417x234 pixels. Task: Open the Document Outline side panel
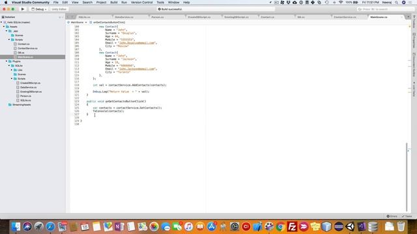[414, 65]
